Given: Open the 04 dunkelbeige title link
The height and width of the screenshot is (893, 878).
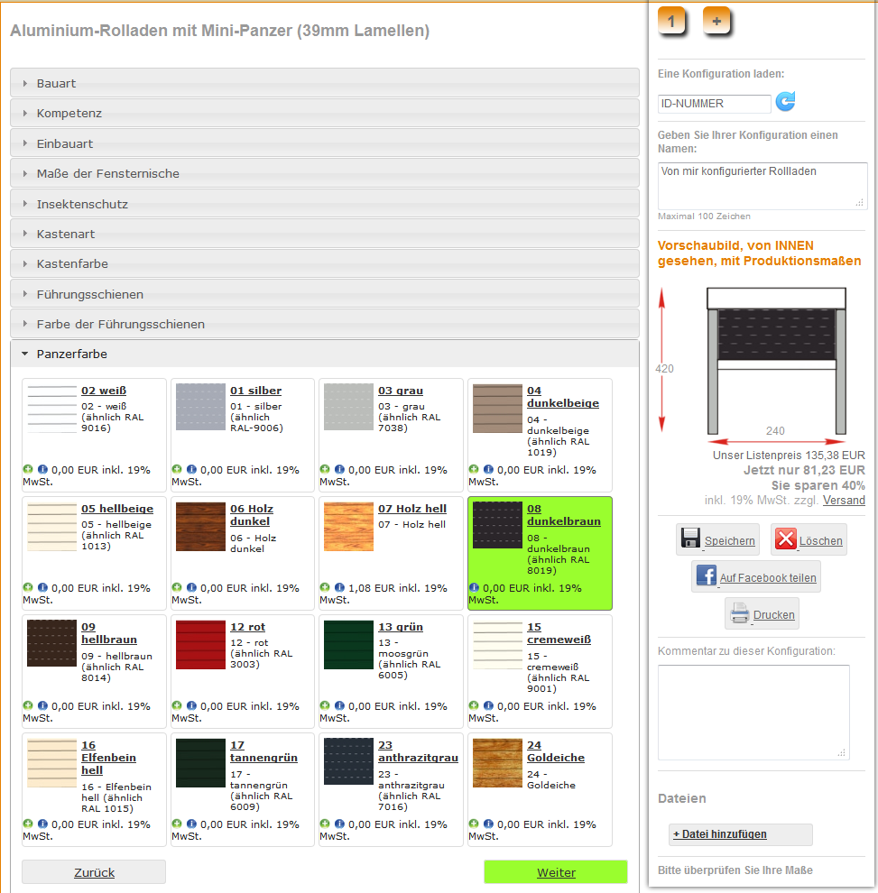Looking at the screenshot, I should tap(563, 397).
